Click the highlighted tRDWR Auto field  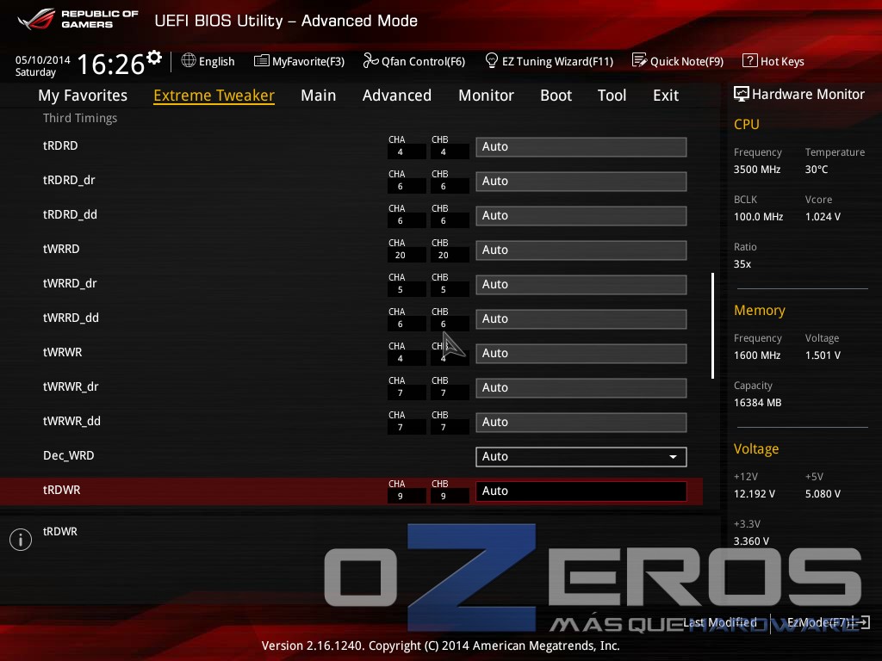(581, 491)
